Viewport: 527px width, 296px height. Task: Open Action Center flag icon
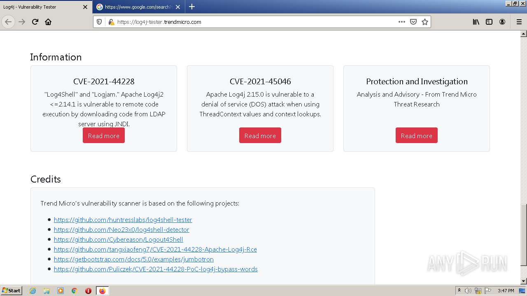[488, 291]
